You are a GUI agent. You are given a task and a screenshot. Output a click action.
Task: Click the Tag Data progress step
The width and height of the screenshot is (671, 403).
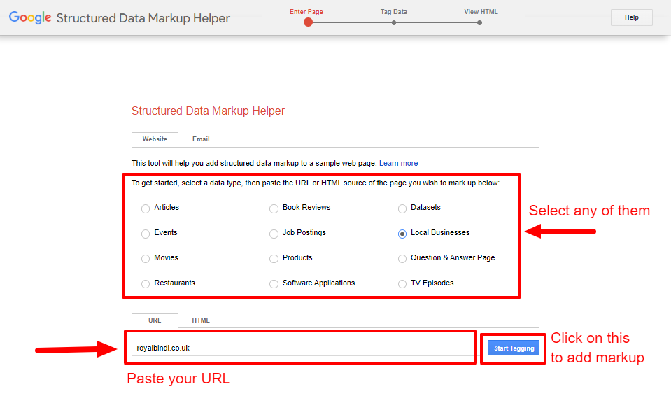coord(394,17)
